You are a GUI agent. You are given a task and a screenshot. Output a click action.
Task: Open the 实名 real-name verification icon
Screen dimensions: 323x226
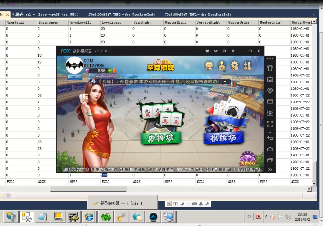coord(222,66)
